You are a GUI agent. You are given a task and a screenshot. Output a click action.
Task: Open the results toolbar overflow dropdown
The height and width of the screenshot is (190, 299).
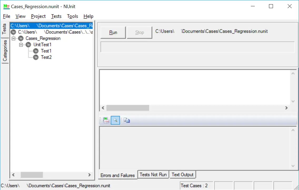tap(101, 120)
